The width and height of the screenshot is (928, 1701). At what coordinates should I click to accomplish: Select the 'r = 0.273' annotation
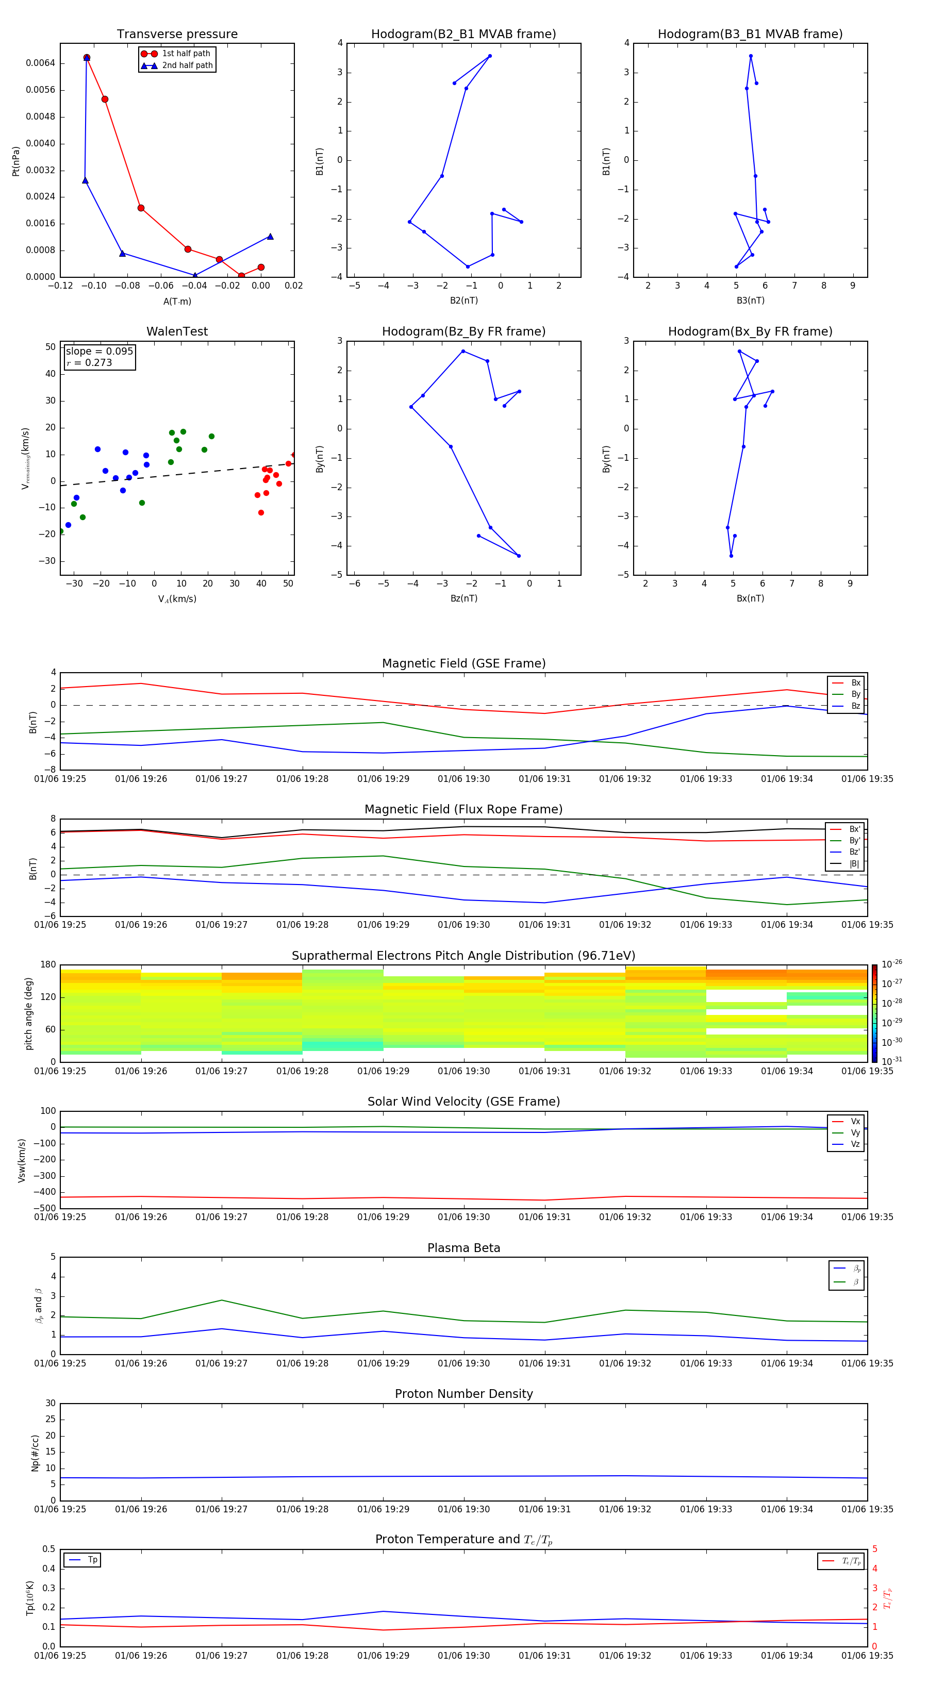[x=89, y=362]
